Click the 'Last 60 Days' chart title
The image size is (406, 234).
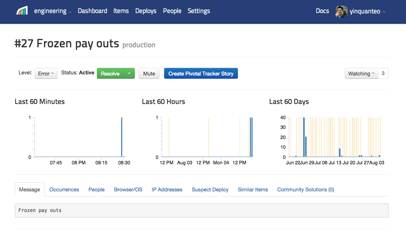[x=289, y=101]
